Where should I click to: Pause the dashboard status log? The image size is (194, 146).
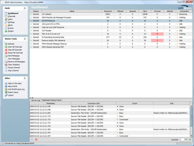(x=32, y=139)
